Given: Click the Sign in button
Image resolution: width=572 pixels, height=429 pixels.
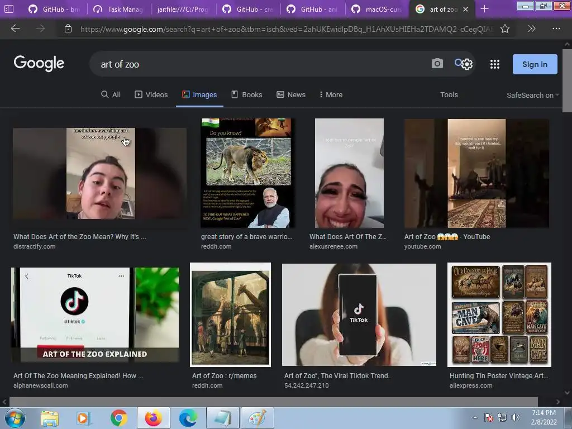Looking at the screenshot, I should pyautogui.click(x=535, y=64).
